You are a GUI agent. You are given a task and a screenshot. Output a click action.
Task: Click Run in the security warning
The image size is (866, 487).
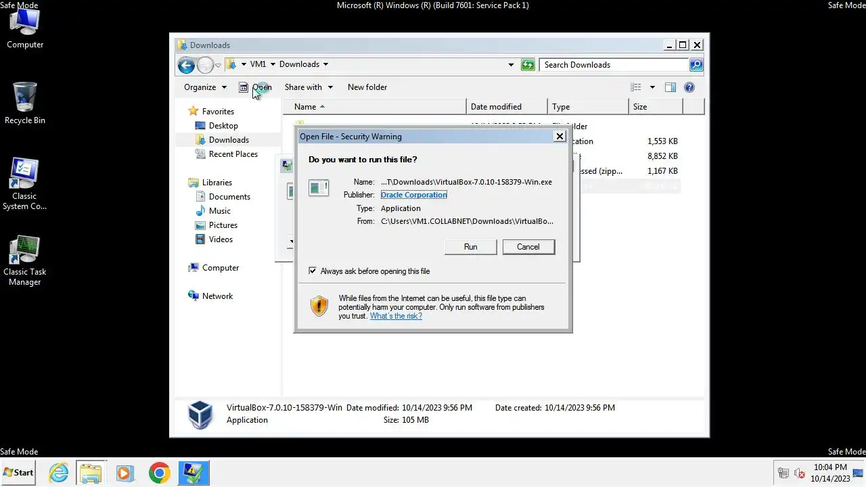point(470,247)
